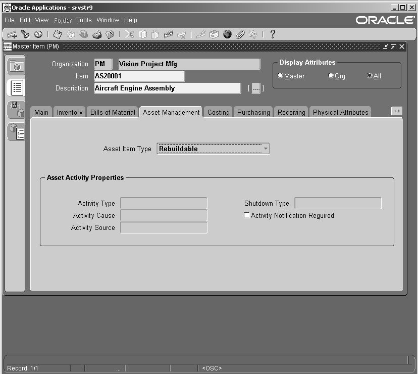The width and height of the screenshot is (418, 374).
Task: Click the Print icon
Action: (x=97, y=34)
